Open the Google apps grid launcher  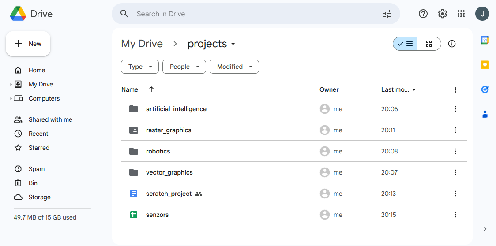[461, 14]
